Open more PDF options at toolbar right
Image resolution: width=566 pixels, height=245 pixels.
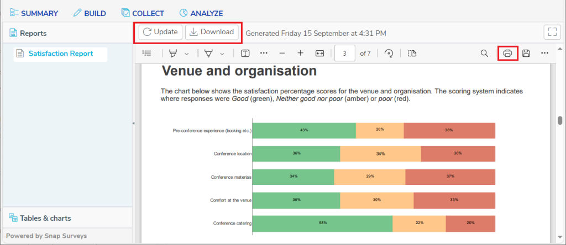tap(544, 54)
